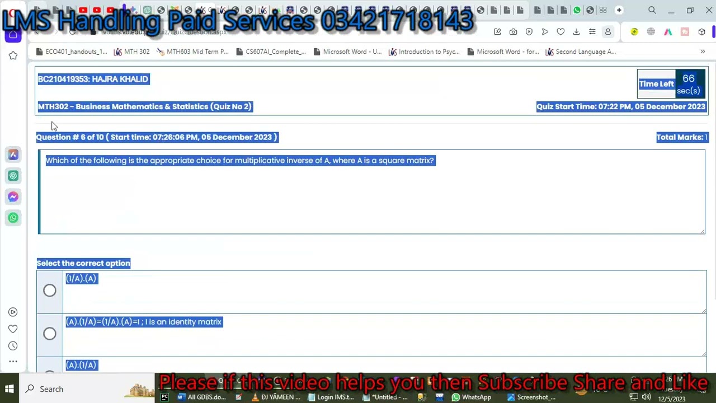Click the send flow arrow icon
The width and height of the screenshot is (716, 403).
tap(545, 32)
